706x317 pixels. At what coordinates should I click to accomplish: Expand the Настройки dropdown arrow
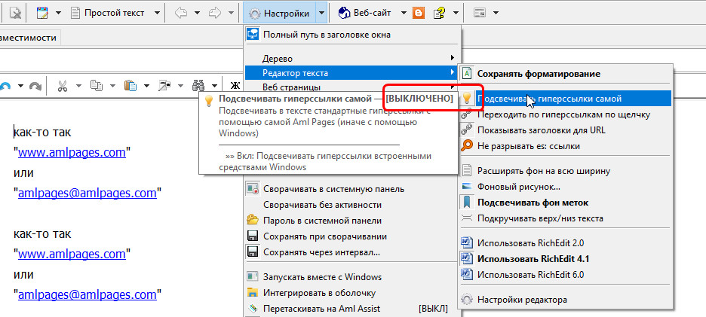click(321, 13)
